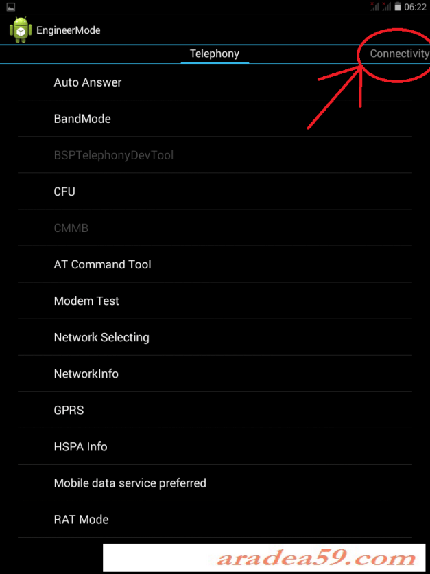Tap the GPRS entry
The width and height of the screenshot is (430, 574).
coord(69,410)
